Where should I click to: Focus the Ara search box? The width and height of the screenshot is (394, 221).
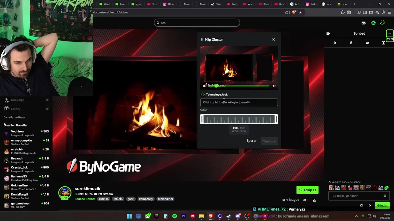click(197, 23)
